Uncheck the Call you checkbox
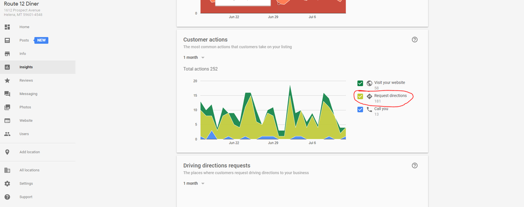This screenshot has height=207, width=524. [361, 109]
